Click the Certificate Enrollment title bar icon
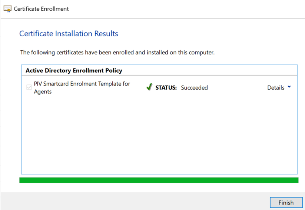Image resolution: width=305 pixels, height=210 pixels. point(7,9)
